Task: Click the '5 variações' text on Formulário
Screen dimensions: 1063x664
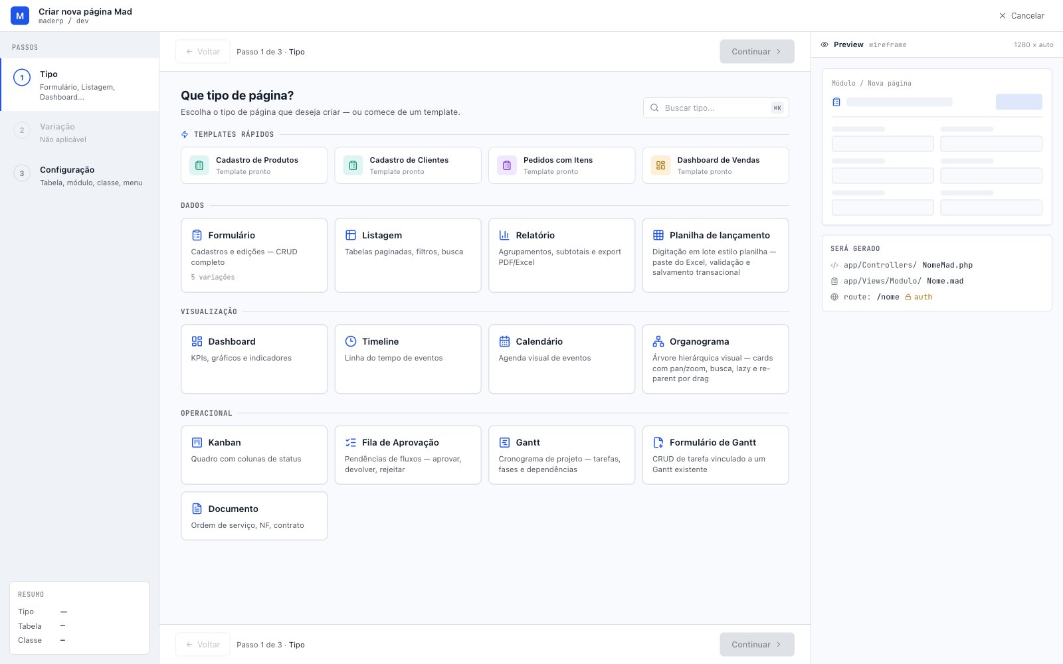Action: (213, 277)
